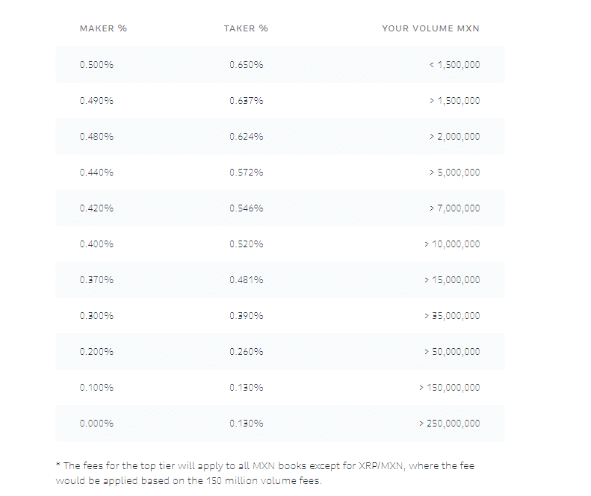This screenshot has height=496, width=591.
Task: Click the MAKER % column header
Action: pyautogui.click(x=103, y=28)
